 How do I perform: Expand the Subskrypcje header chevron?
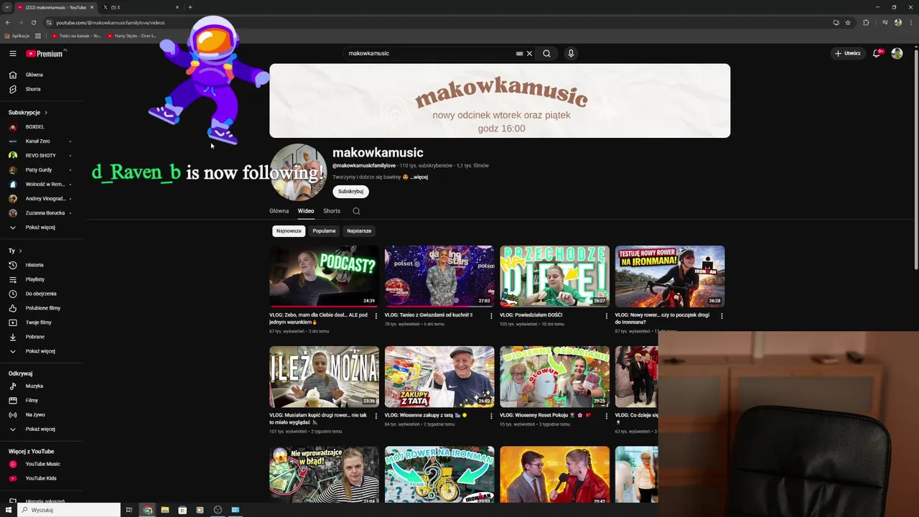[46, 113]
